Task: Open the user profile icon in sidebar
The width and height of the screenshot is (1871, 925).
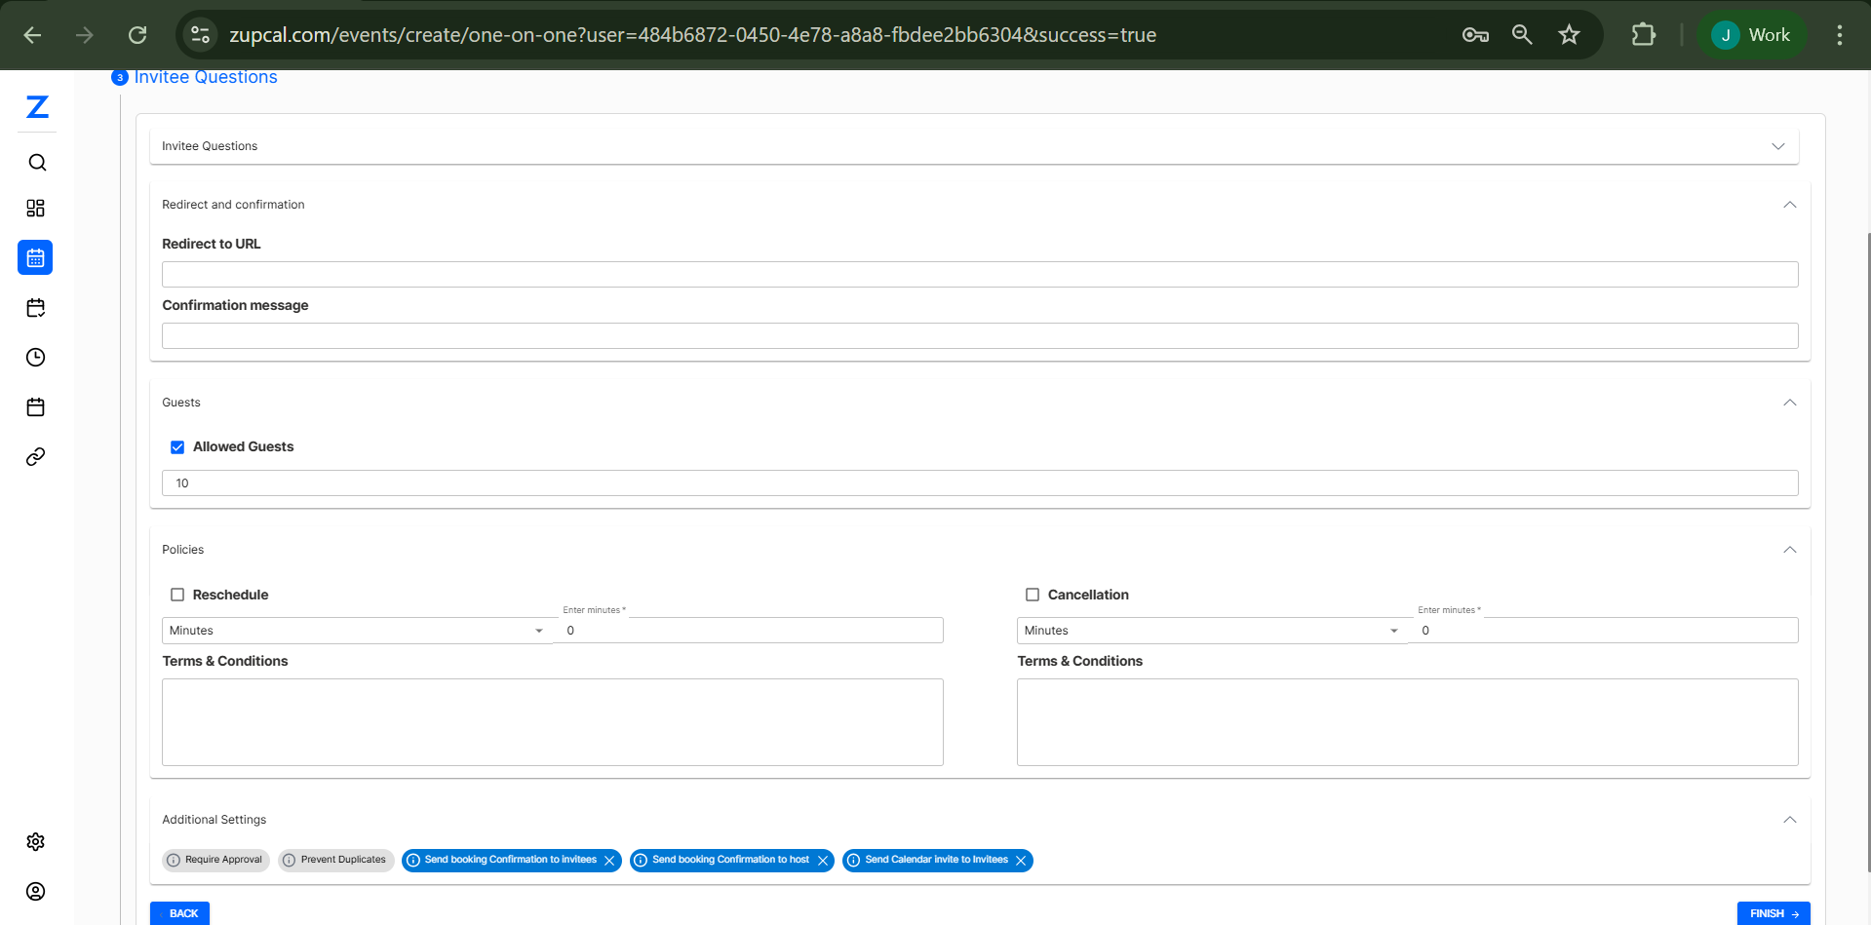Action: click(36, 892)
